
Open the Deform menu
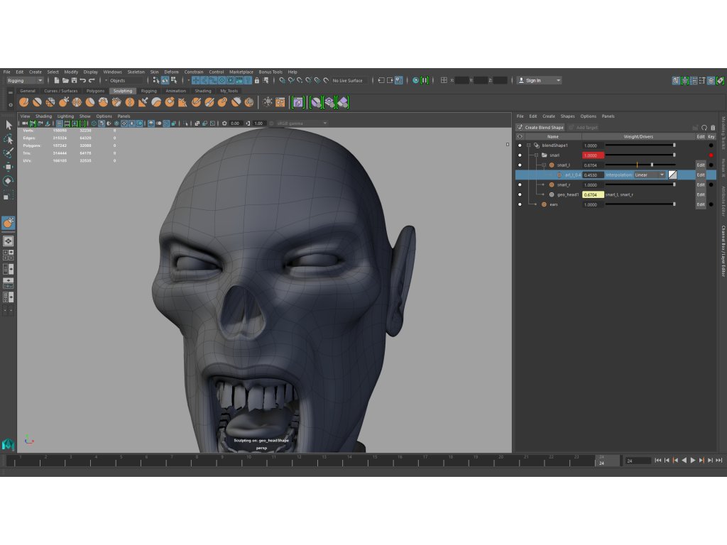point(171,72)
